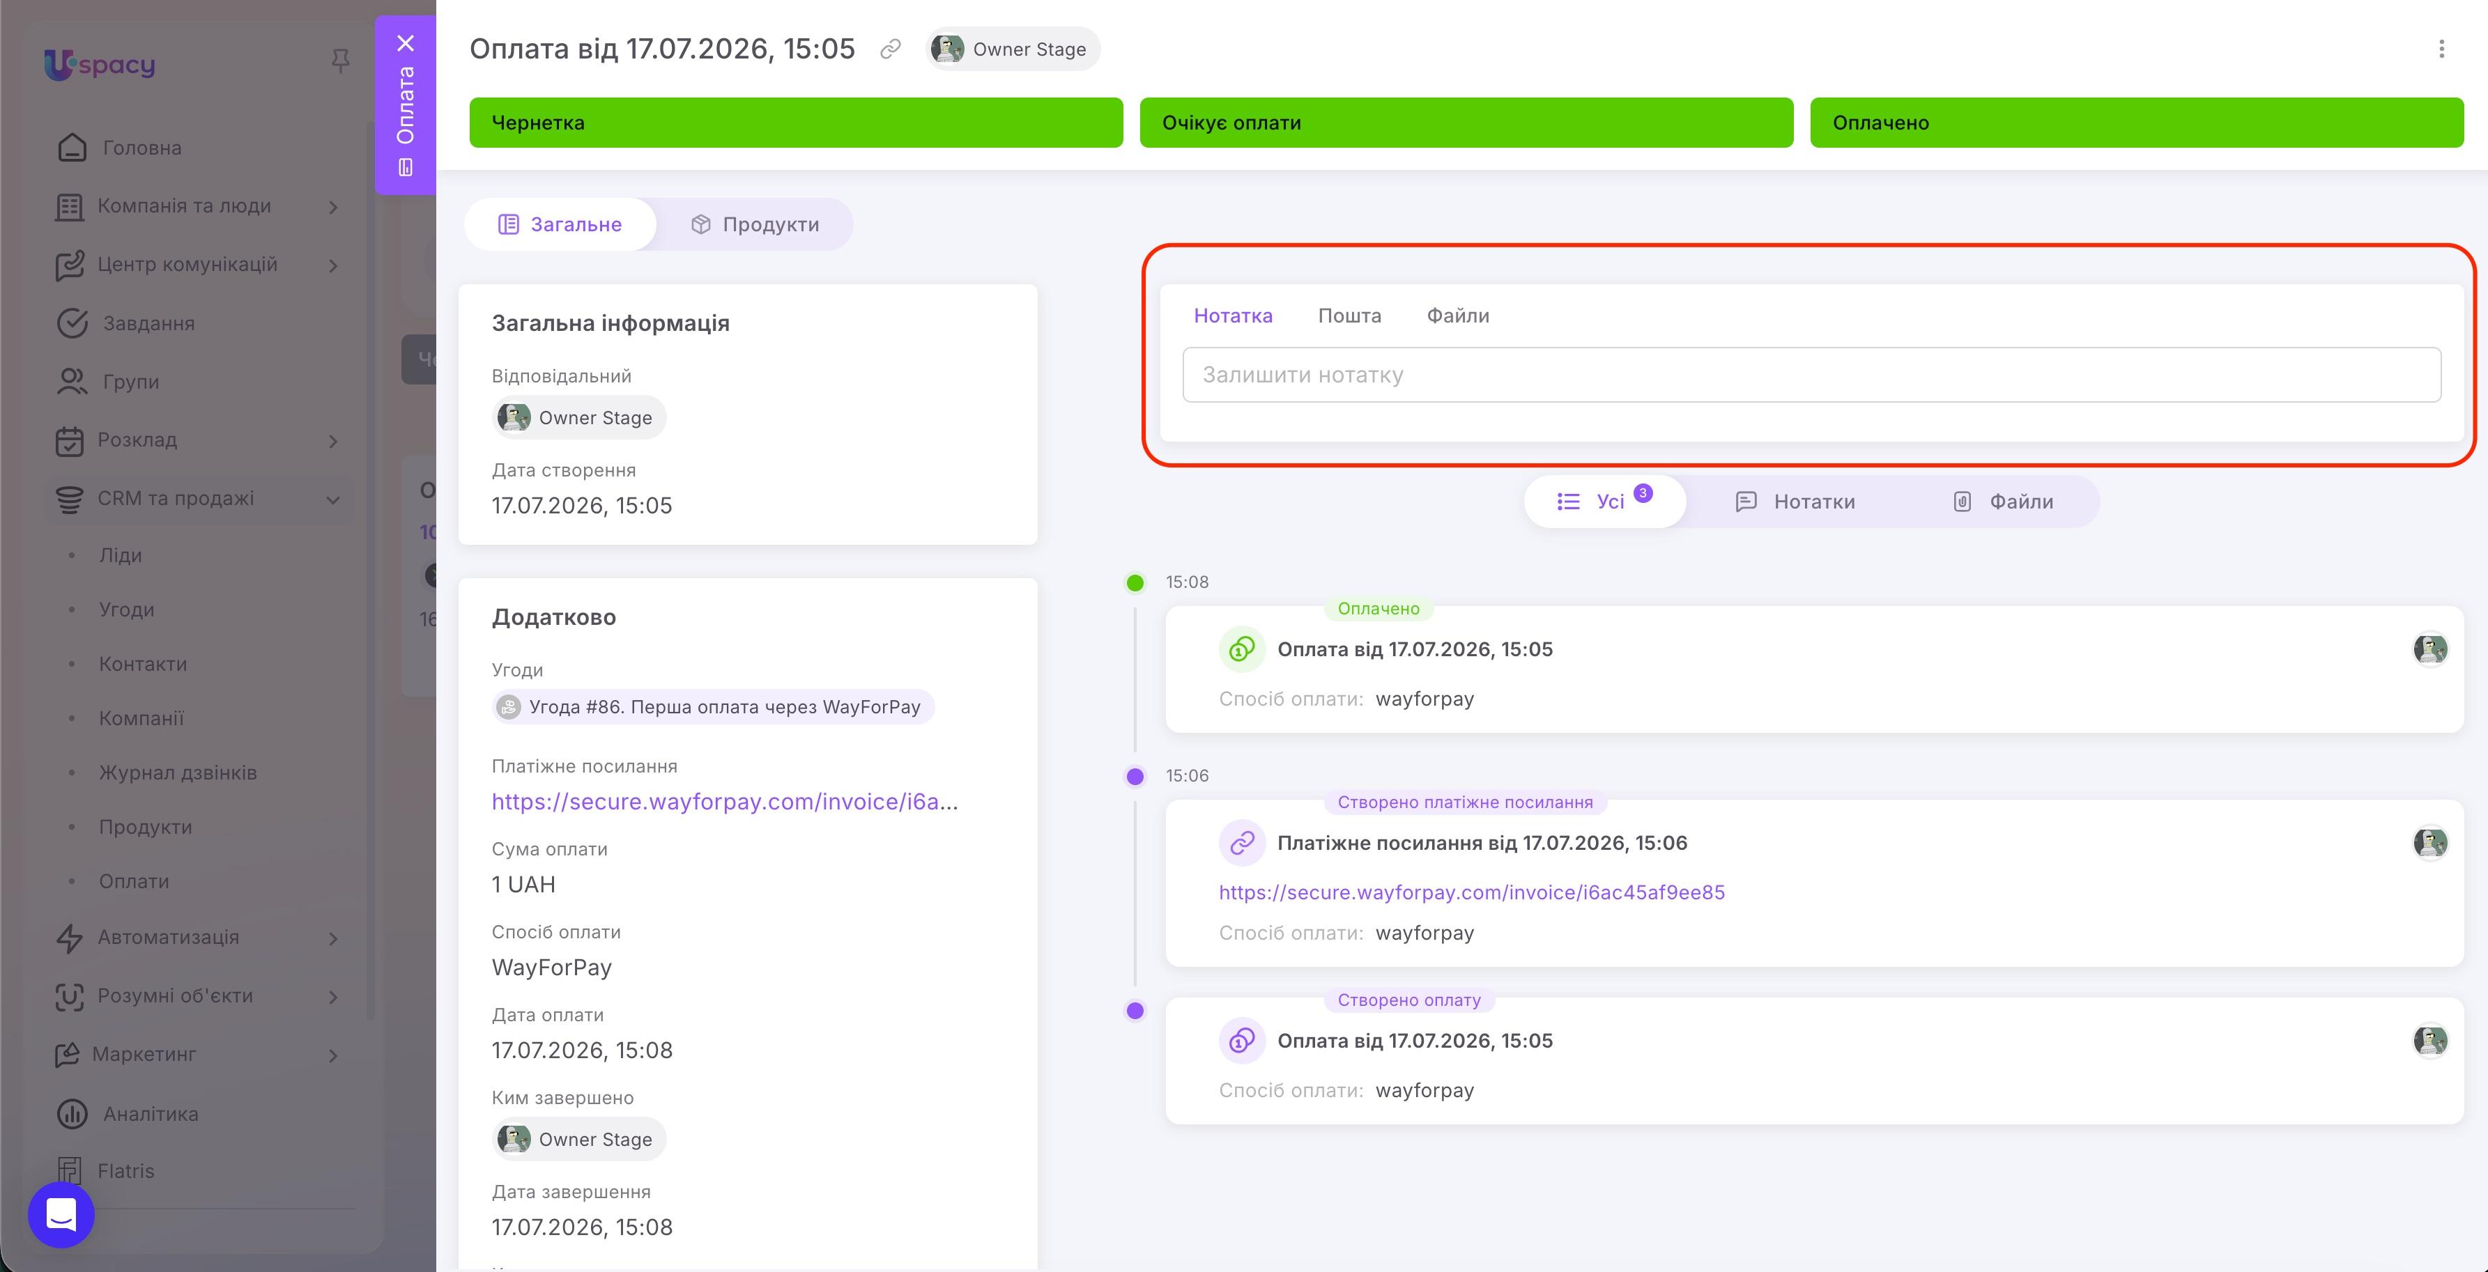Filter timeline by Нотатки
Image resolution: width=2488 pixels, height=1272 pixels.
1795,502
